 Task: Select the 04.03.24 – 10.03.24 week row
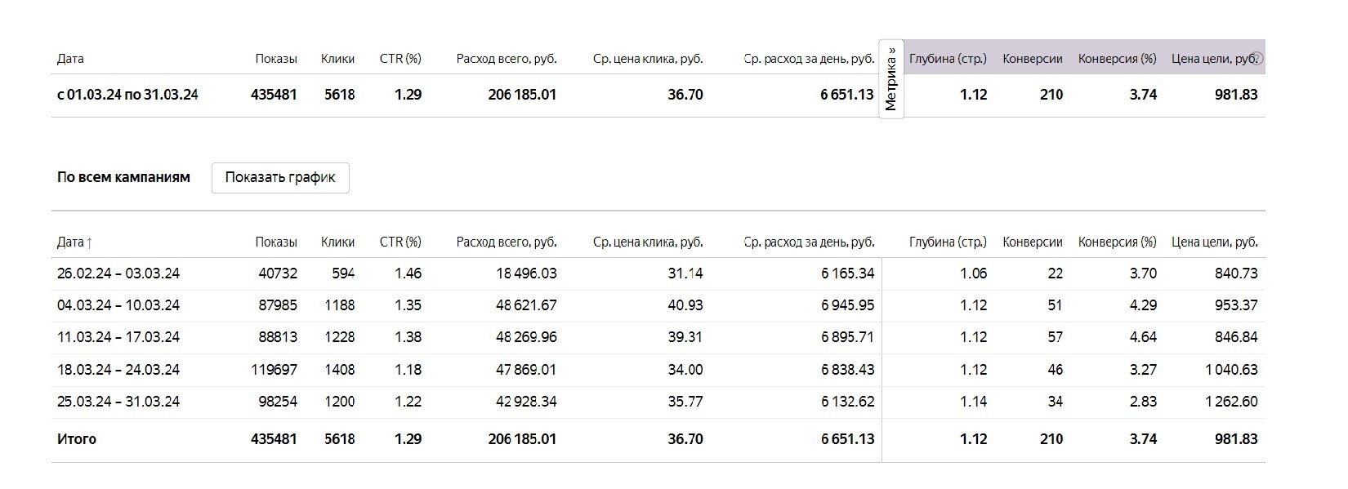(x=118, y=305)
